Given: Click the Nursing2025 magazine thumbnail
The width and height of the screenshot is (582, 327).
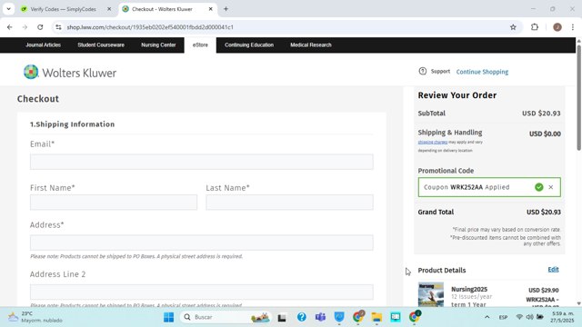Looking at the screenshot, I should (x=430, y=294).
